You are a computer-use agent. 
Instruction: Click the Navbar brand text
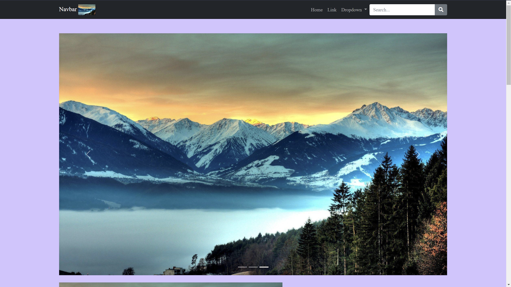click(x=68, y=9)
